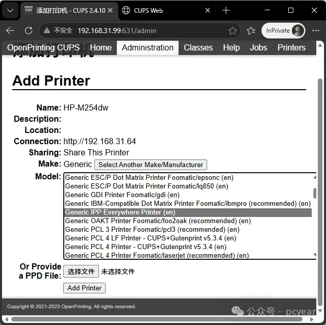
Task: Click model list scroll down arrow
Action: (x=315, y=255)
